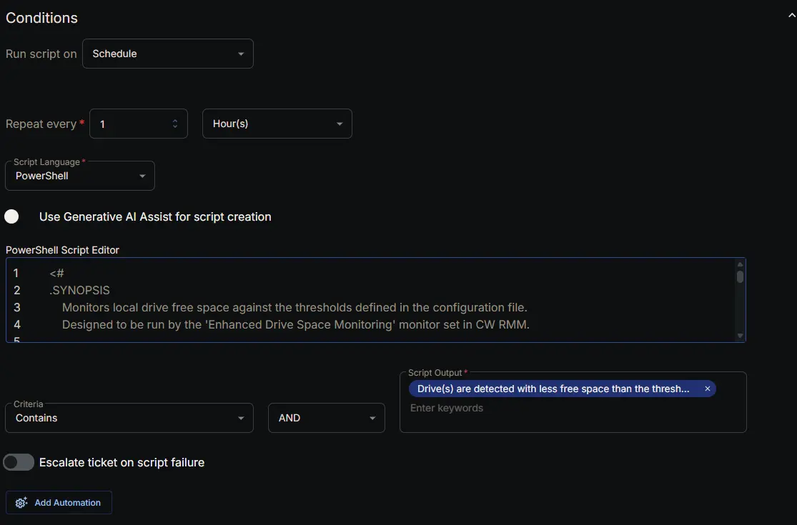Open the Criteria Contains dropdown

click(129, 418)
